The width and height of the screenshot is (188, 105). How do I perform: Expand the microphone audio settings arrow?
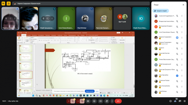[x=68, y=101]
